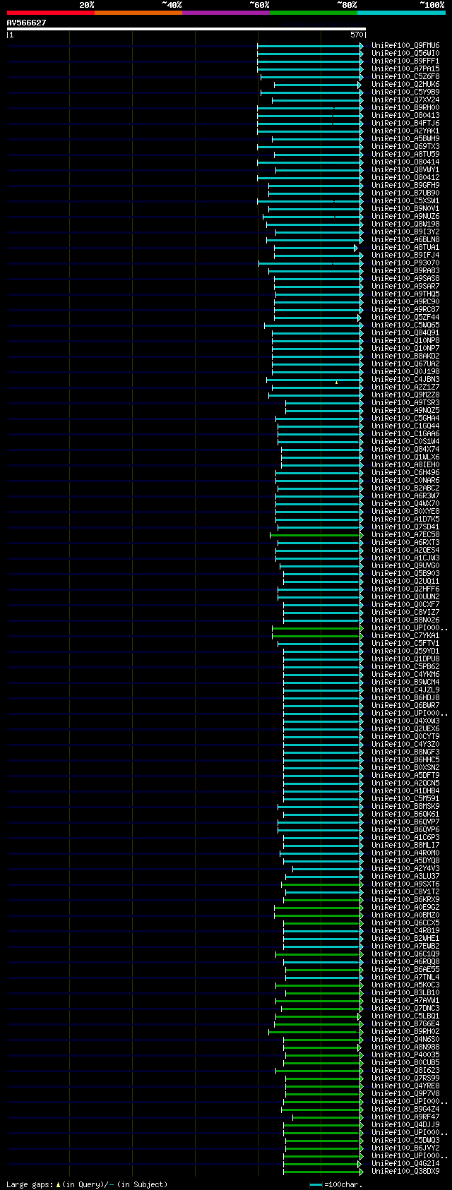Image resolution: width=452 pixels, height=1190 pixels.
Task: Select the UniRef100_Q84X74 entry
Action: [405, 449]
